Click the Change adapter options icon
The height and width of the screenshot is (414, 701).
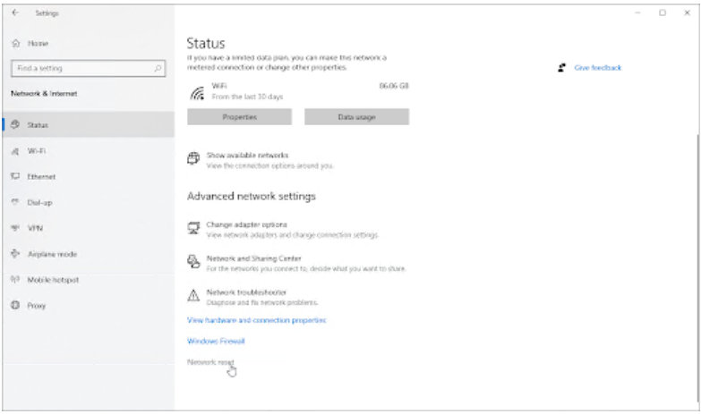pos(192,228)
